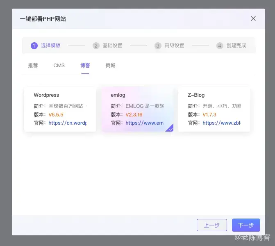Select the Z-Blog template card
The height and width of the screenshot is (246, 275).
pos(214,109)
